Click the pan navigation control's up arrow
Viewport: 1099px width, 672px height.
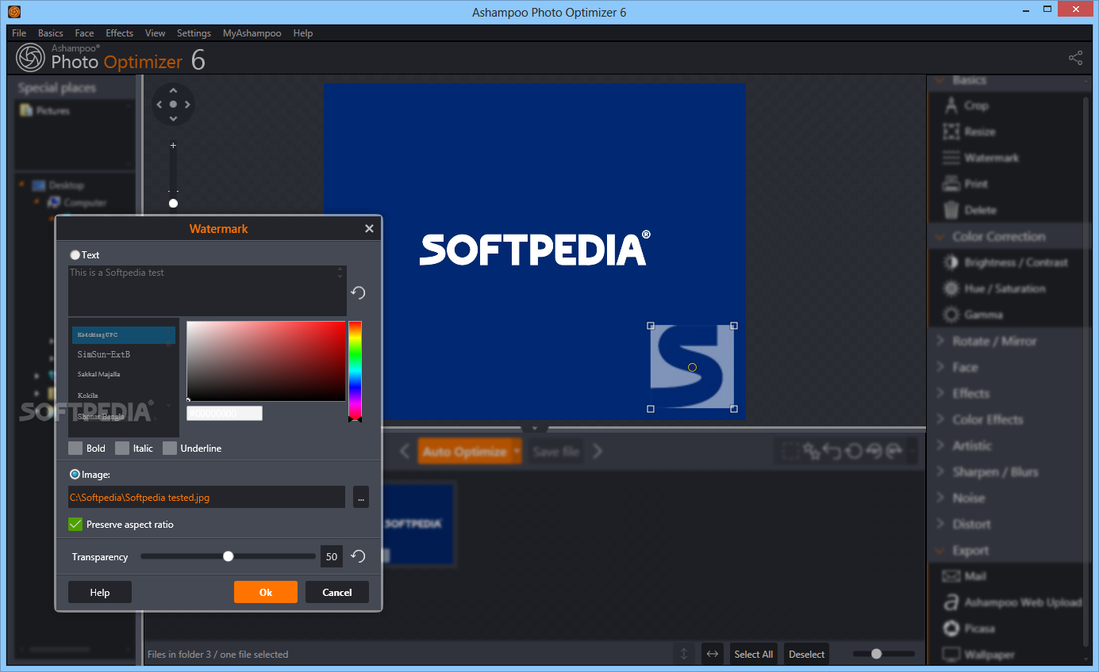pos(173,90)
